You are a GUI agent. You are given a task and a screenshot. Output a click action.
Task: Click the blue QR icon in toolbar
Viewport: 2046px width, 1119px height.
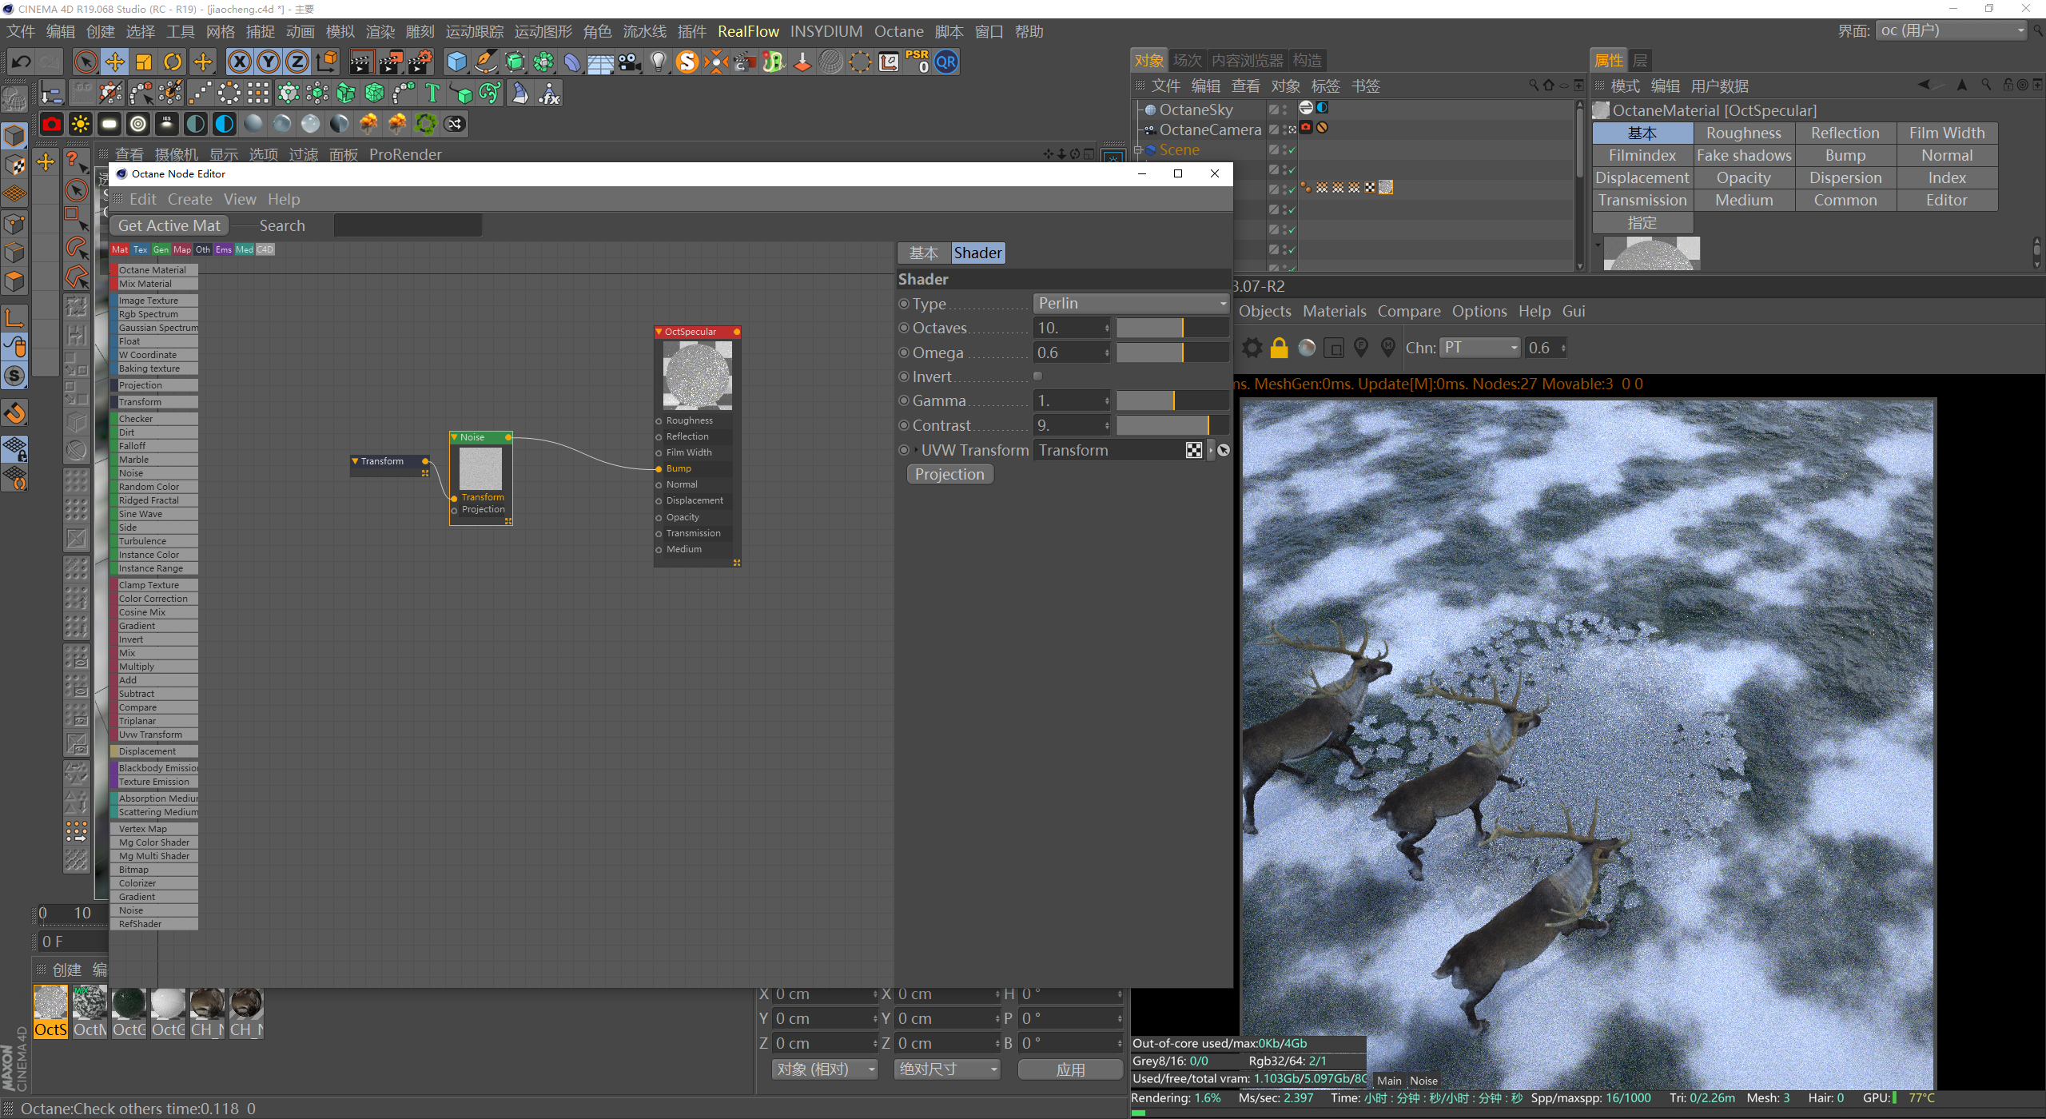946,62
